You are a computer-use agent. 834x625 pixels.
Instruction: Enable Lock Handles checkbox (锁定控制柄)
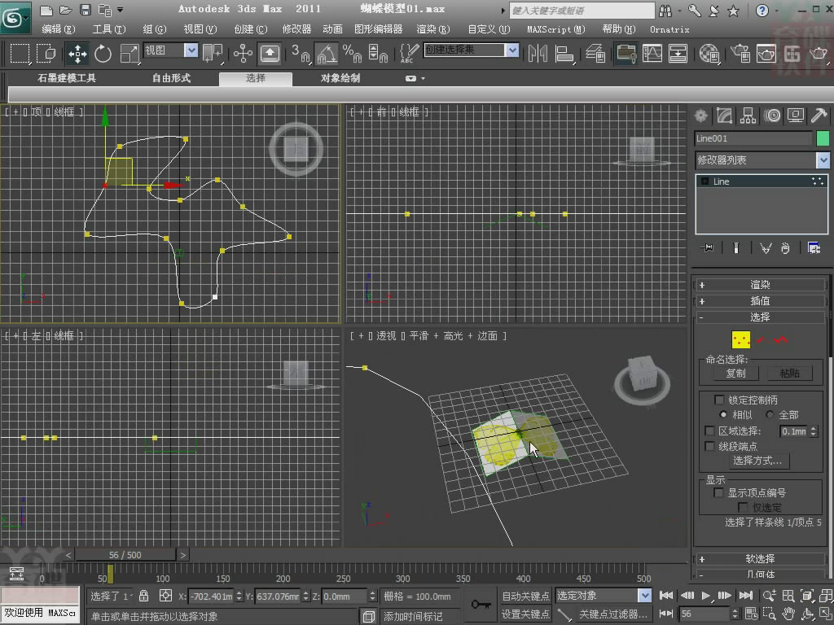(719, 400)
